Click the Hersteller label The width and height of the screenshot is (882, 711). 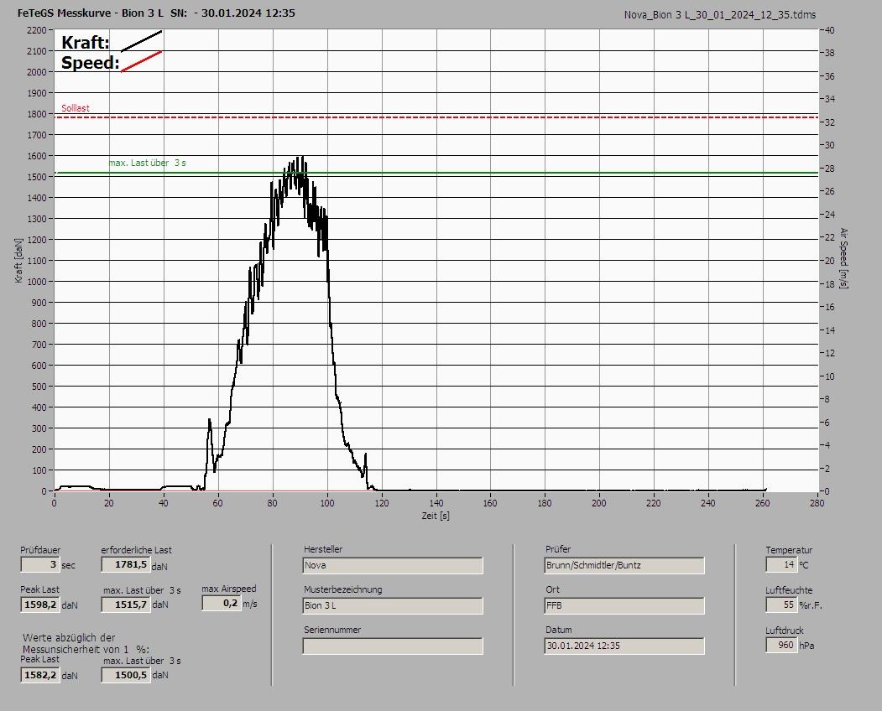(323, 549)
